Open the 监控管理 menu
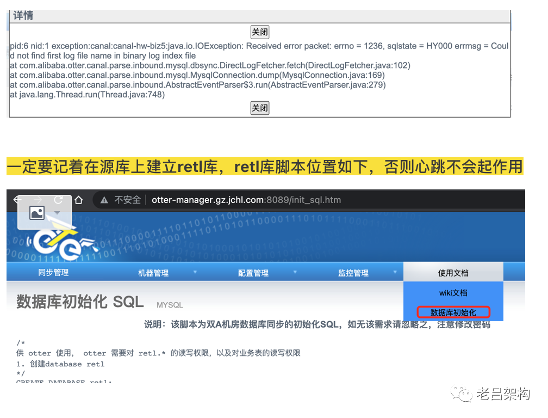548x418 pixels. click(353, 273)
